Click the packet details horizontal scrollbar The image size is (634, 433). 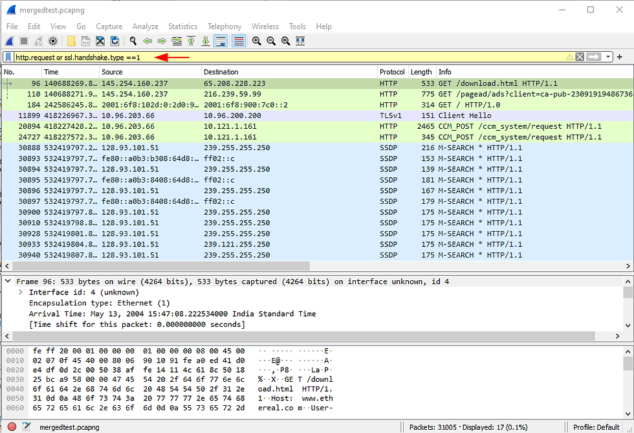tap(303, 336)
